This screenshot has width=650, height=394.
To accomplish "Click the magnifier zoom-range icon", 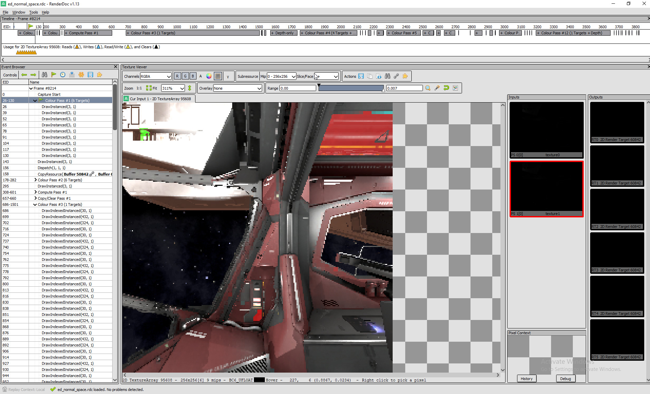I will [428, 88].
